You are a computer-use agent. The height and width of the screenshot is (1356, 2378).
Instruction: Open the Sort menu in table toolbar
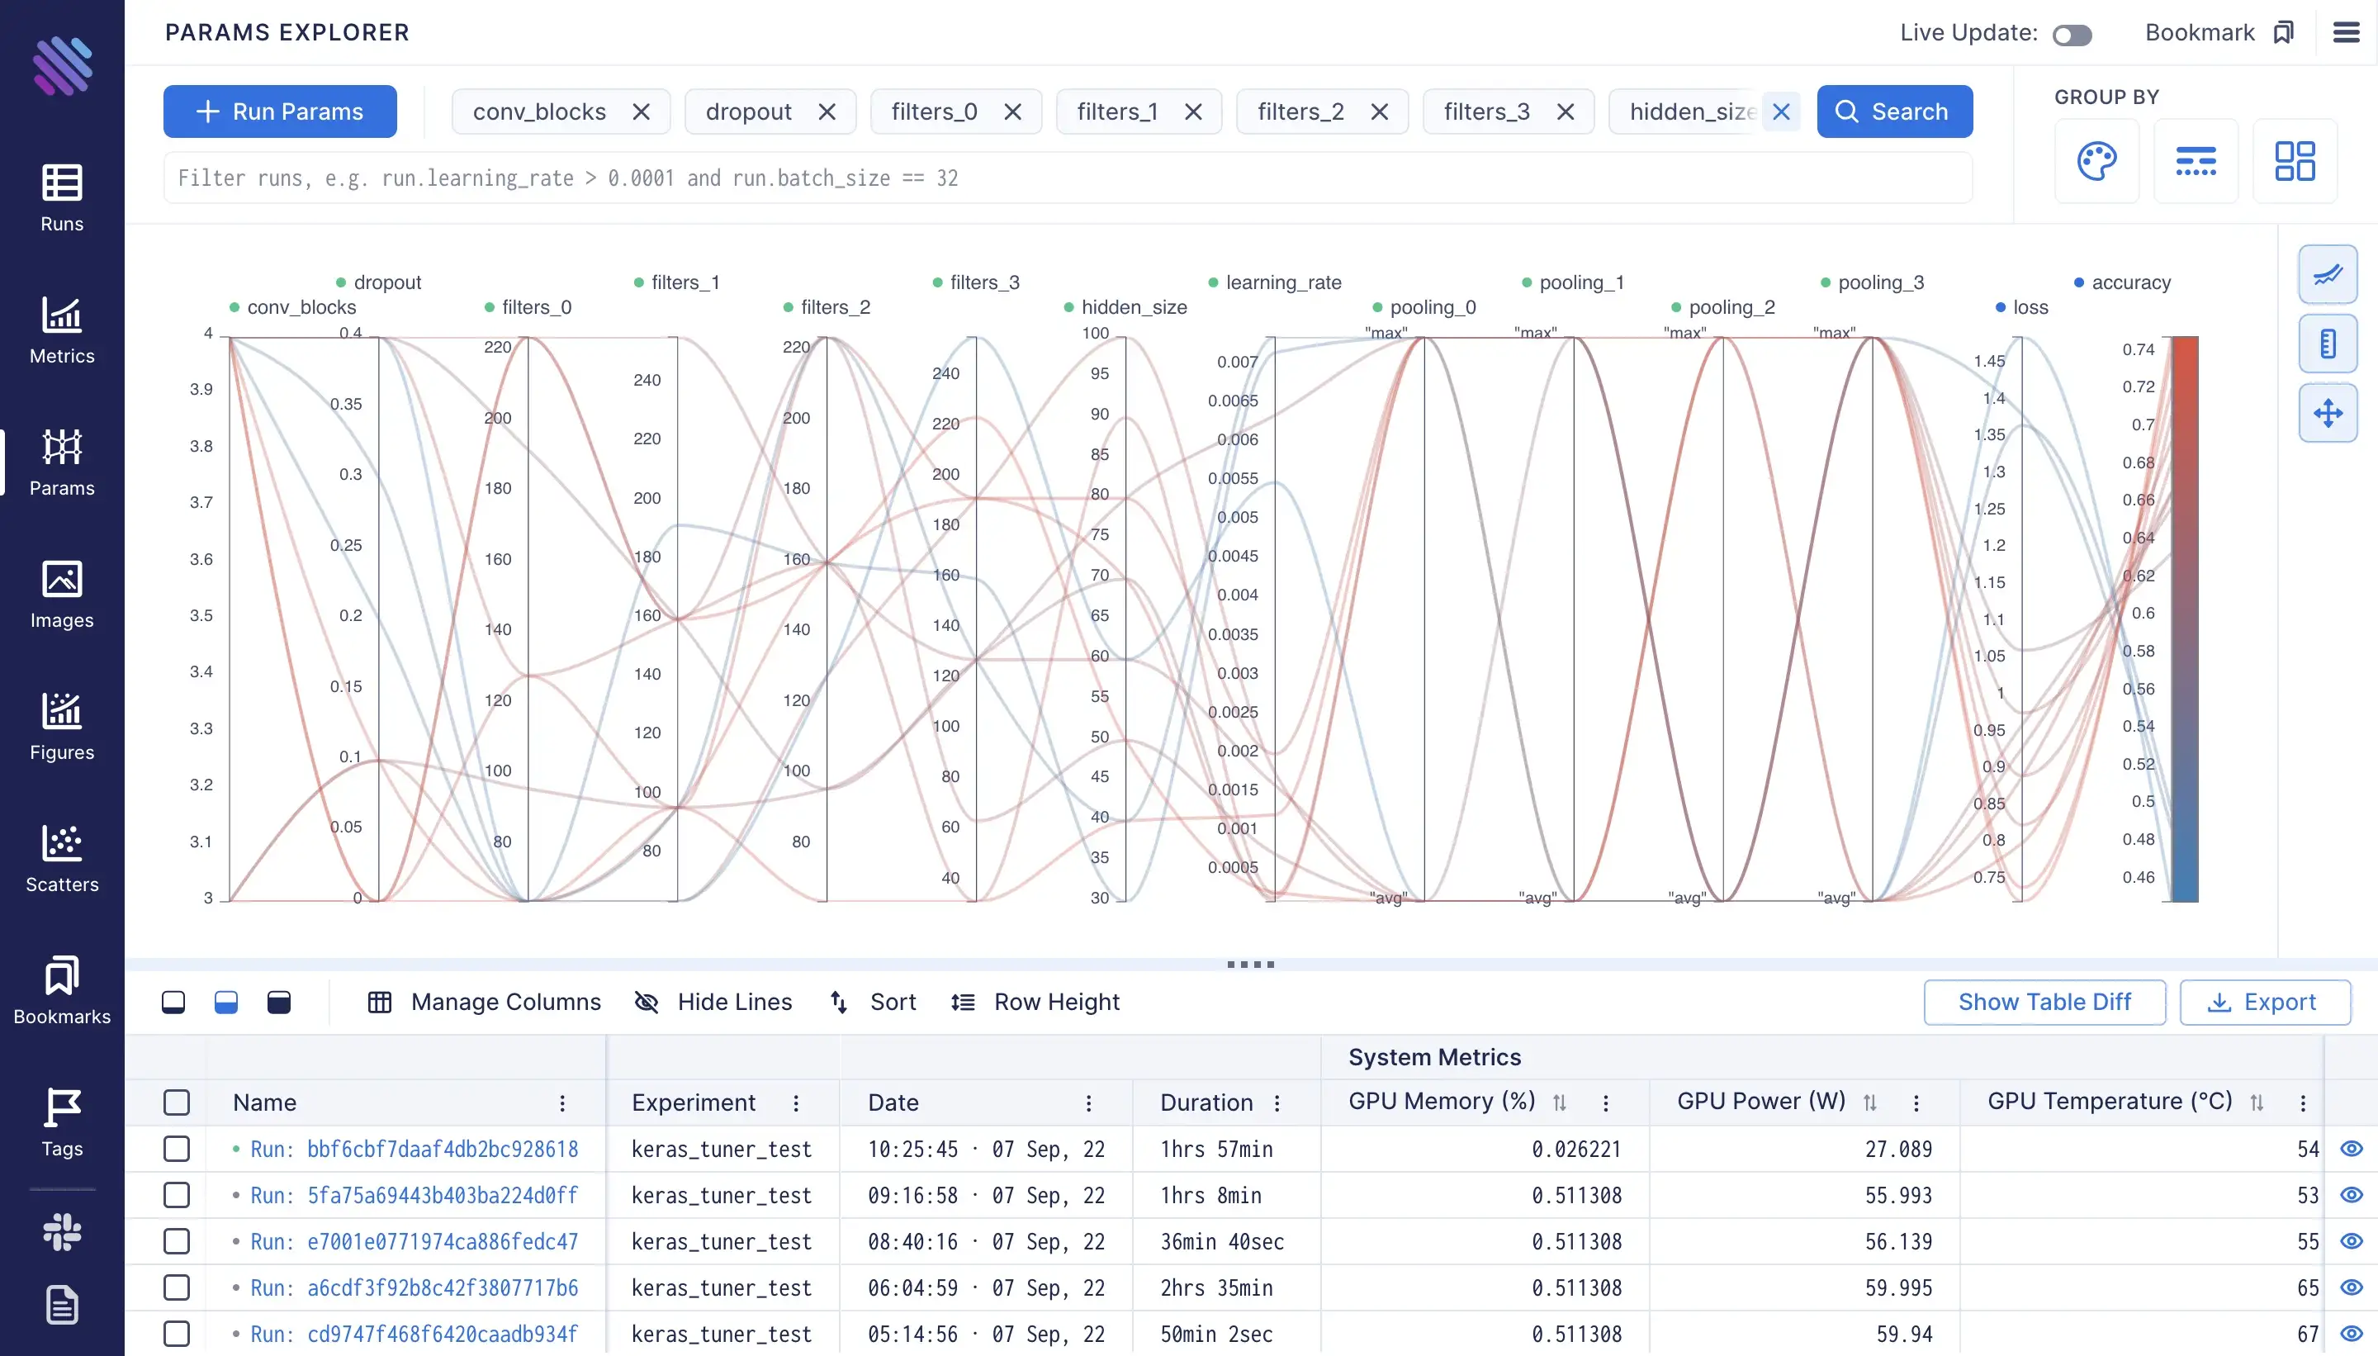click(873, 1002)
